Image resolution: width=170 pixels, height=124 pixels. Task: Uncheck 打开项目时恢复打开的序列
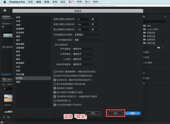click(x=55, y=105)
